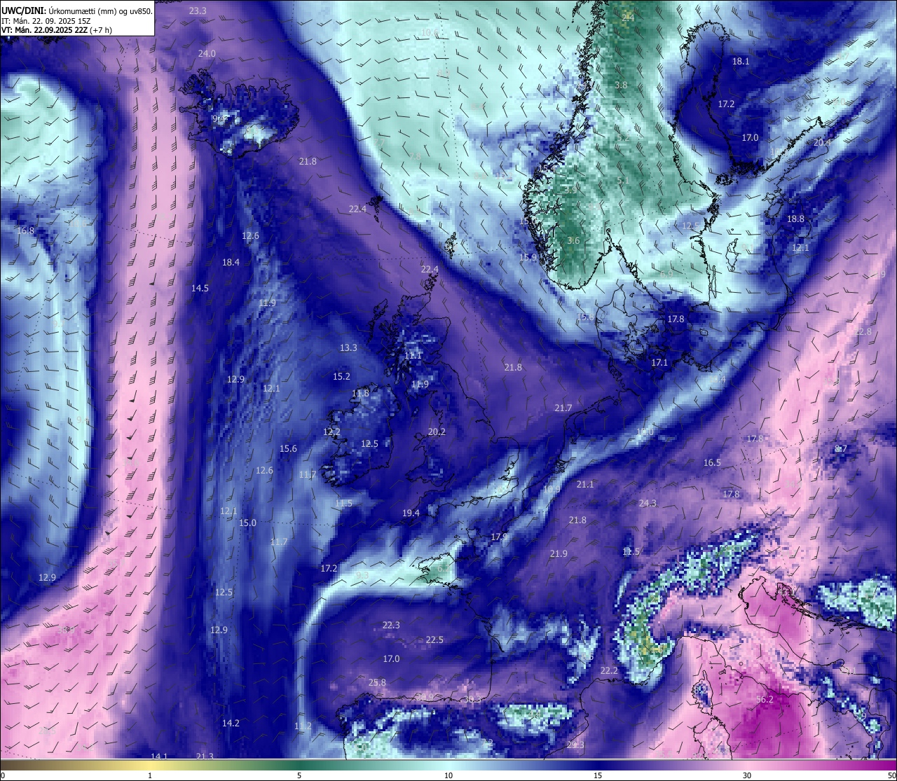Screen dimensions: 897x781
Task: Click the 21.9 value over France
Action: (x=559, y=553)
